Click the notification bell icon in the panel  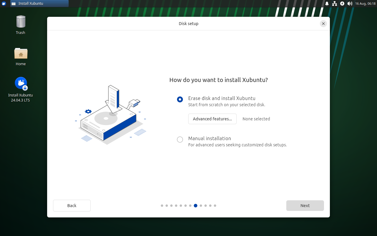327,4
